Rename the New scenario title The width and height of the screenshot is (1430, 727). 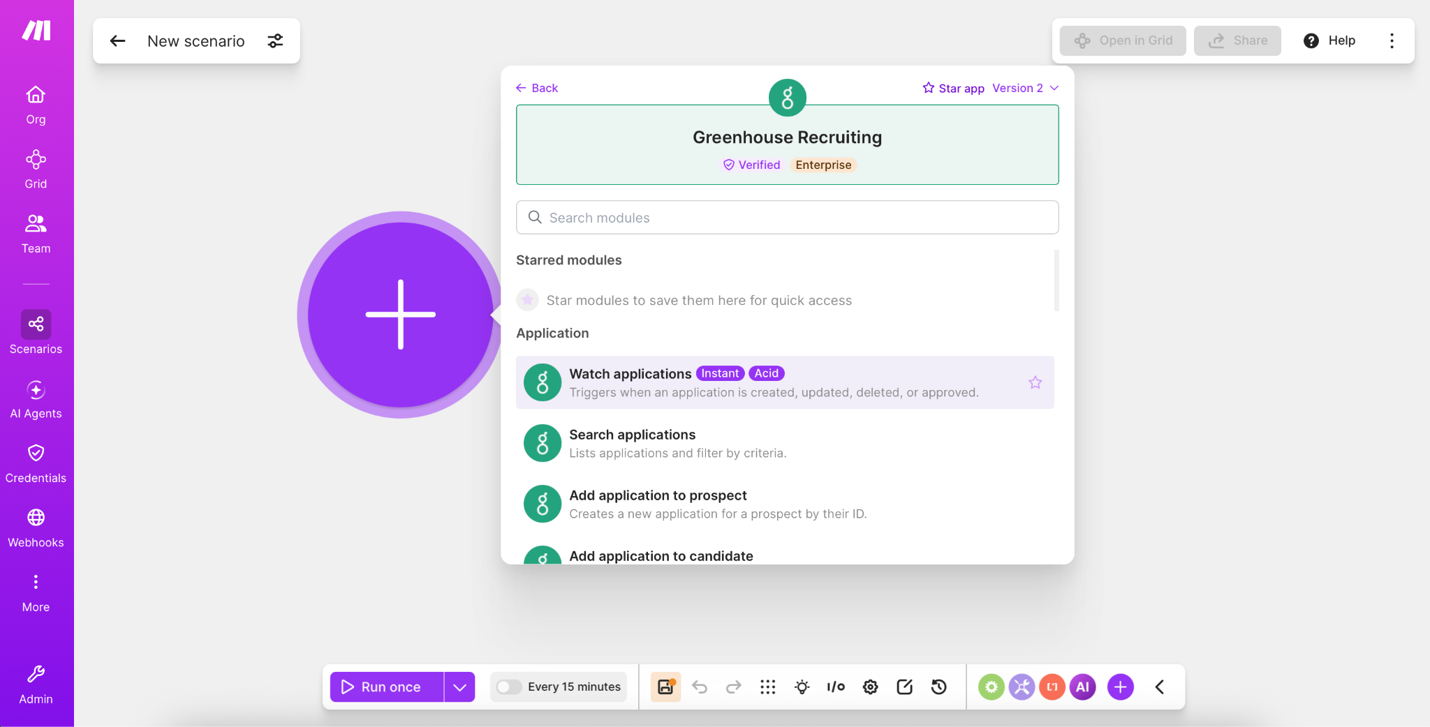click(196, 41)
